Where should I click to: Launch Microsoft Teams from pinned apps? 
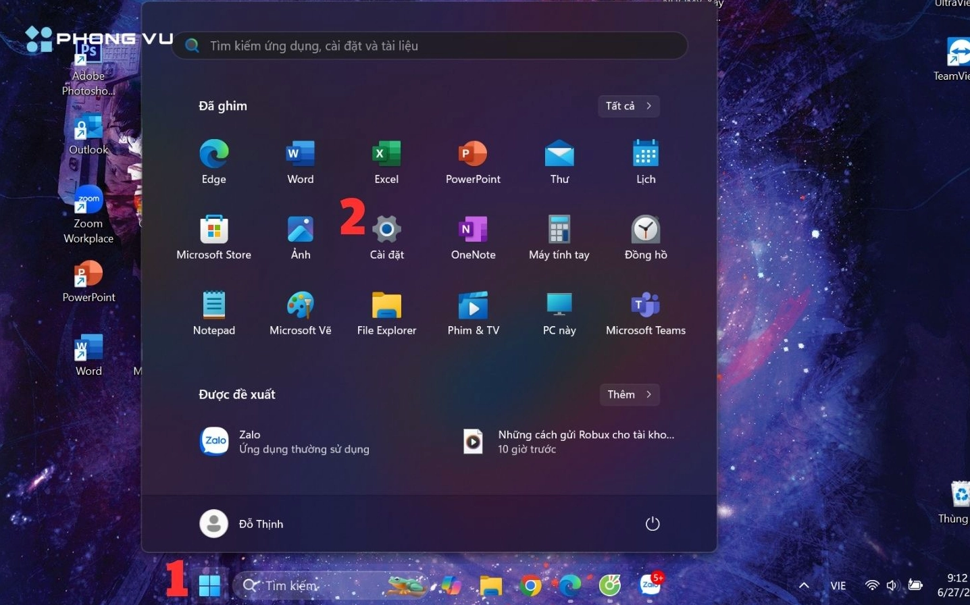point(644,312)
